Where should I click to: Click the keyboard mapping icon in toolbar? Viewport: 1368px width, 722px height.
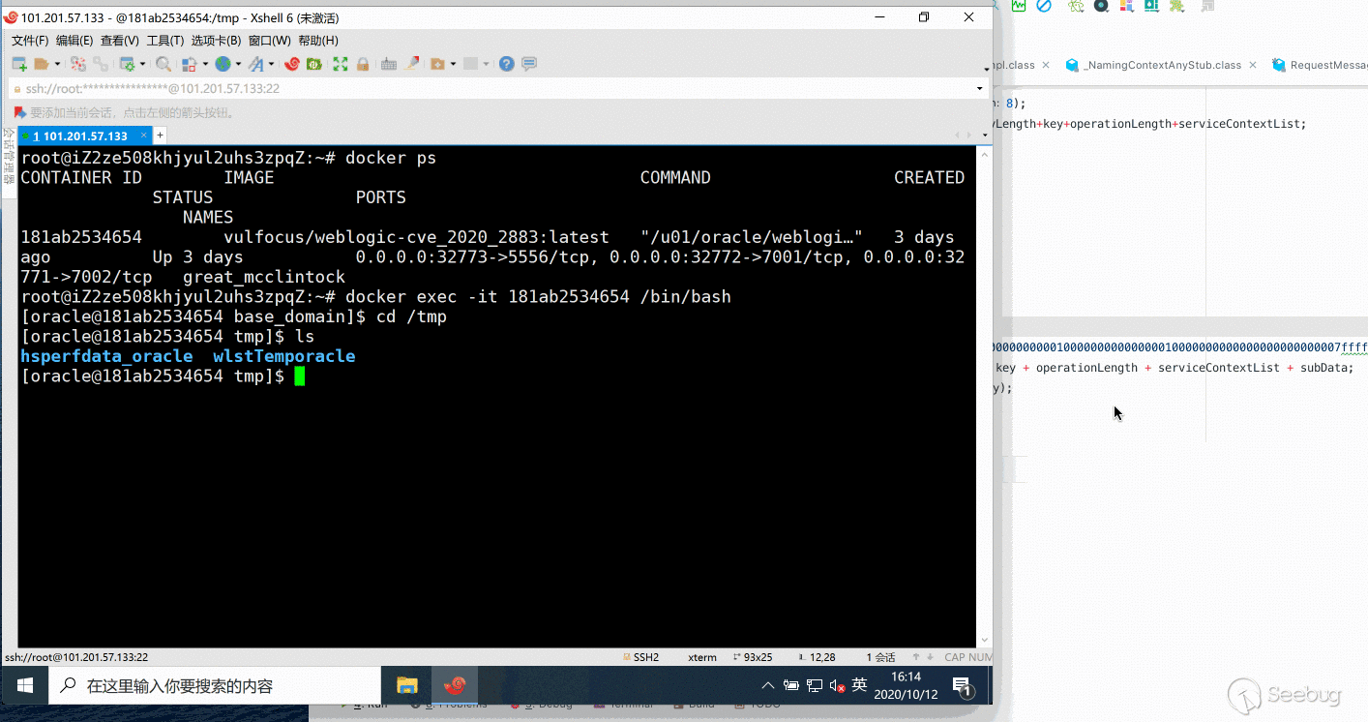(389, 64)
